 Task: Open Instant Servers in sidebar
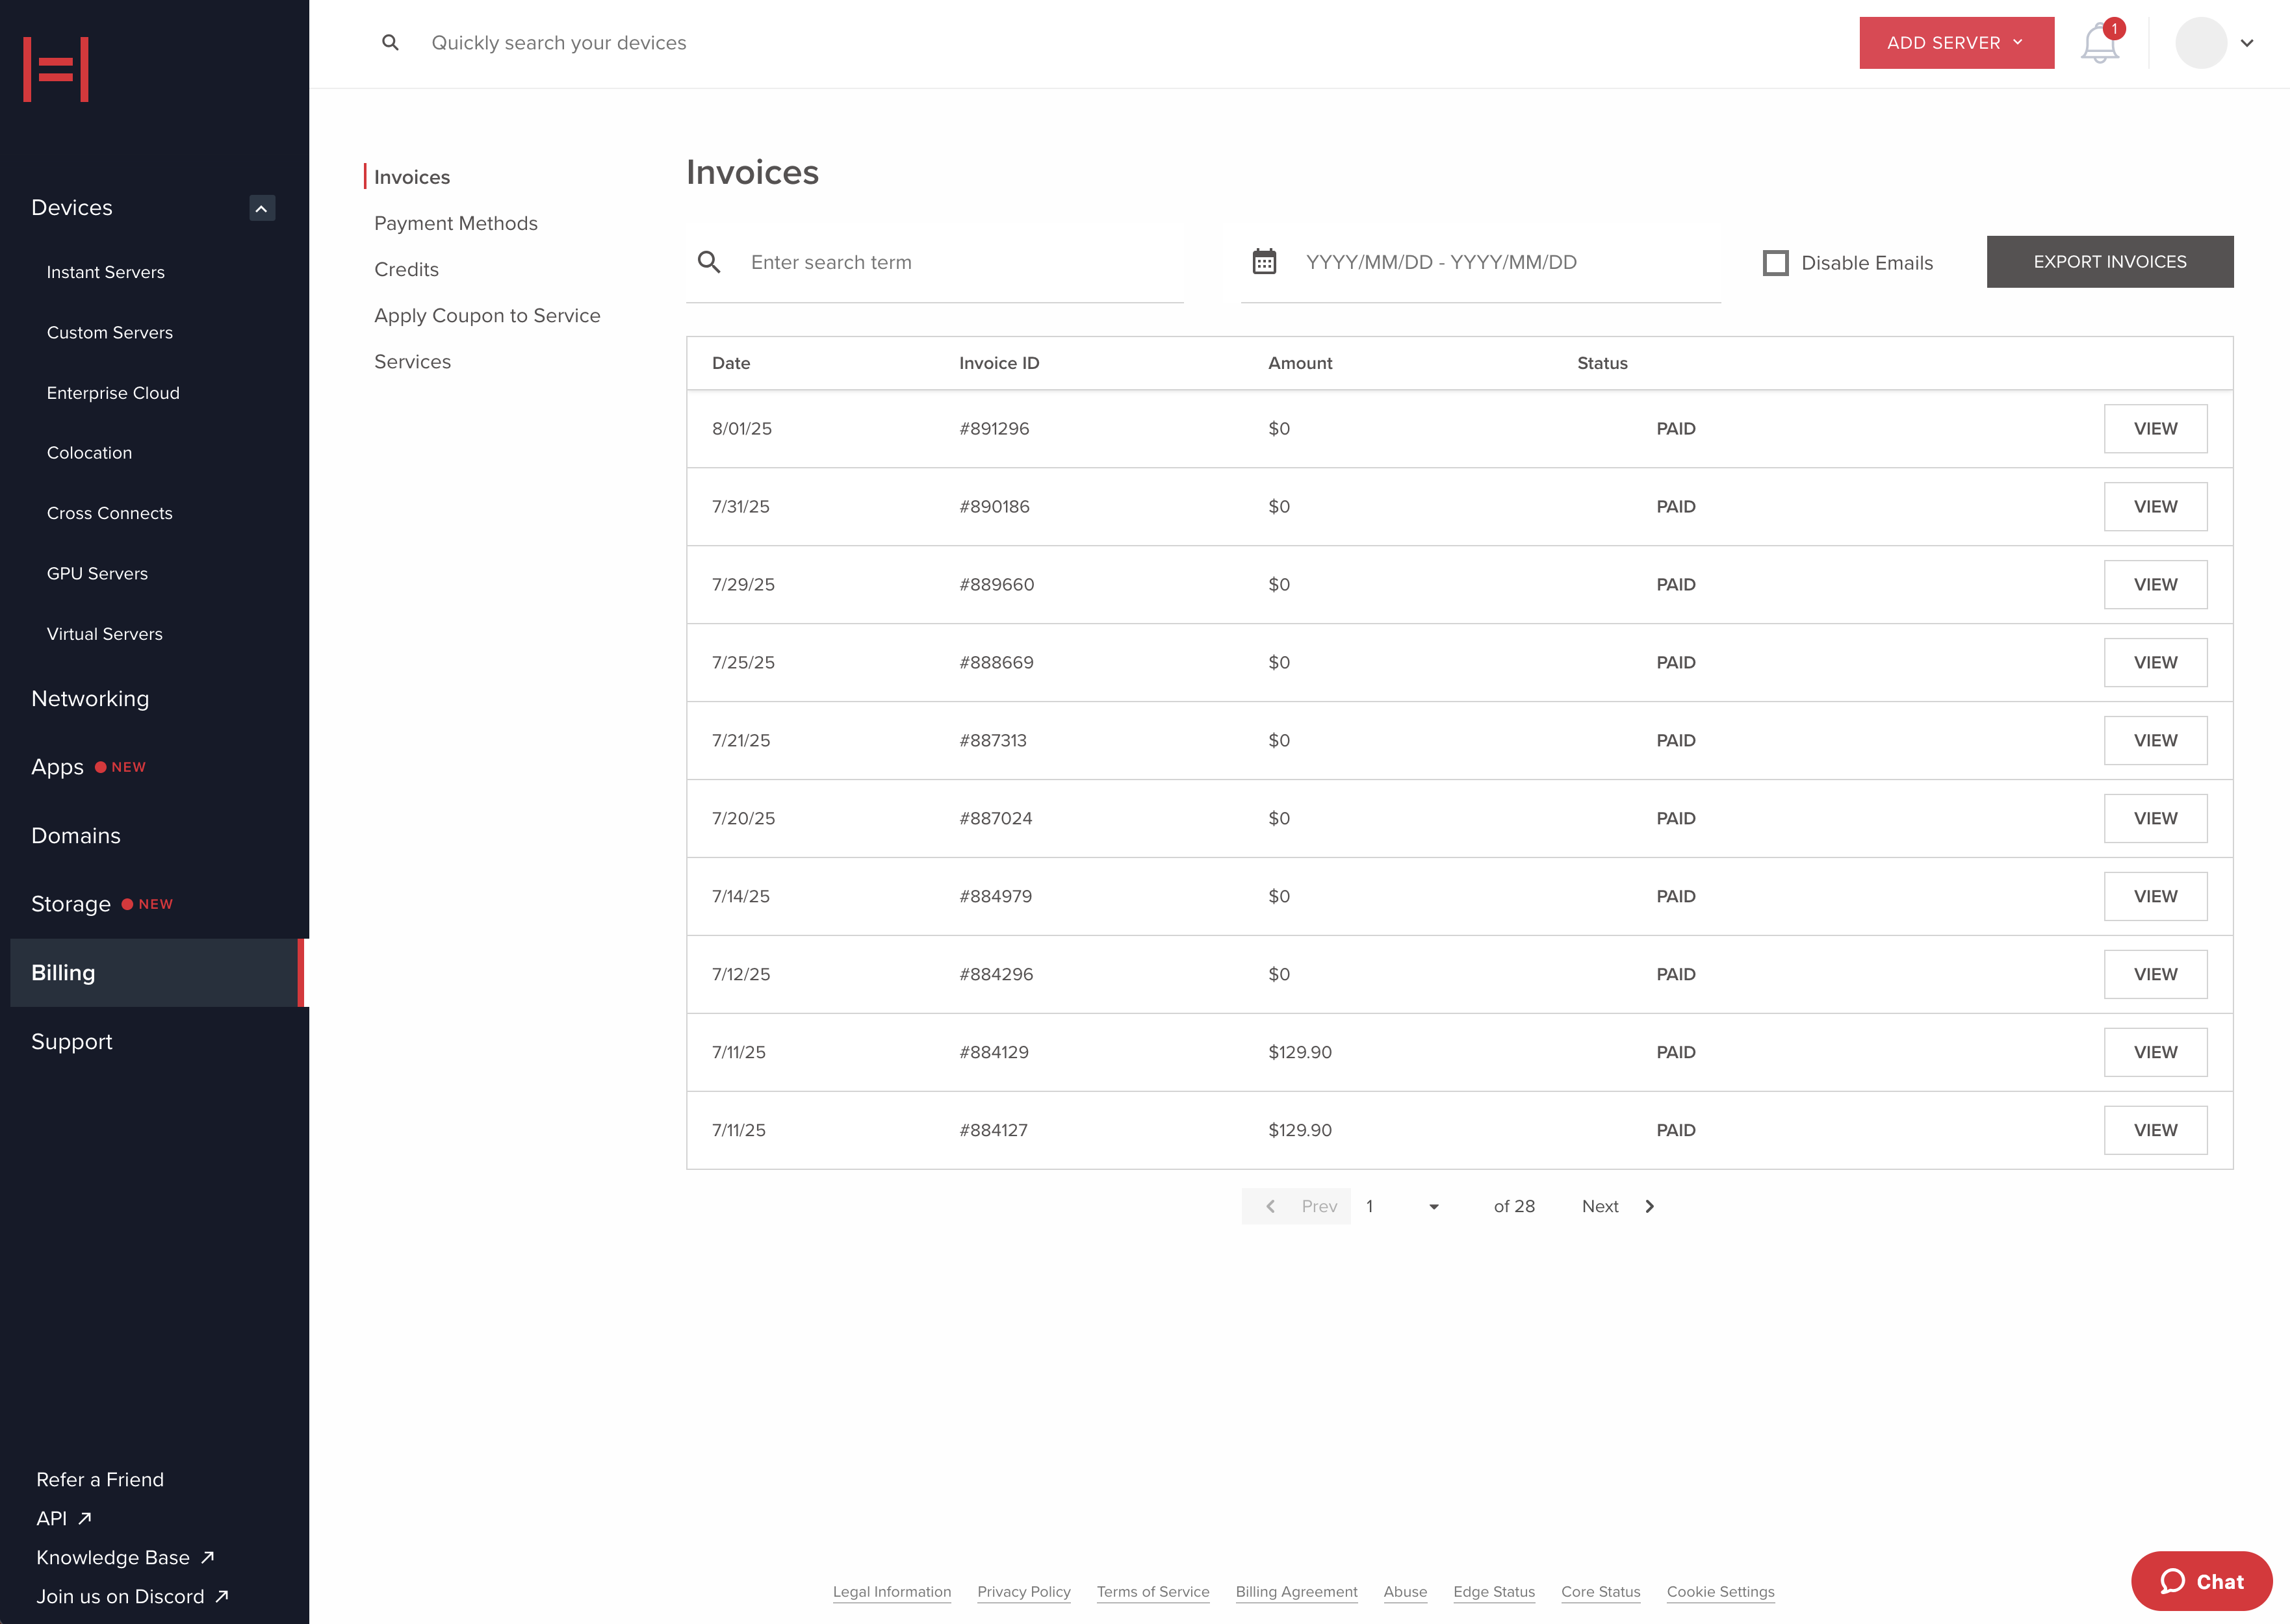(x=105, y=272)
